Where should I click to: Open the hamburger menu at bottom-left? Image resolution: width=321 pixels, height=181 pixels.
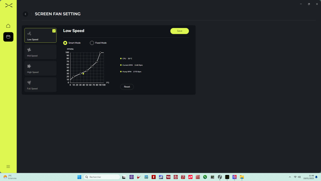point(8,167)
